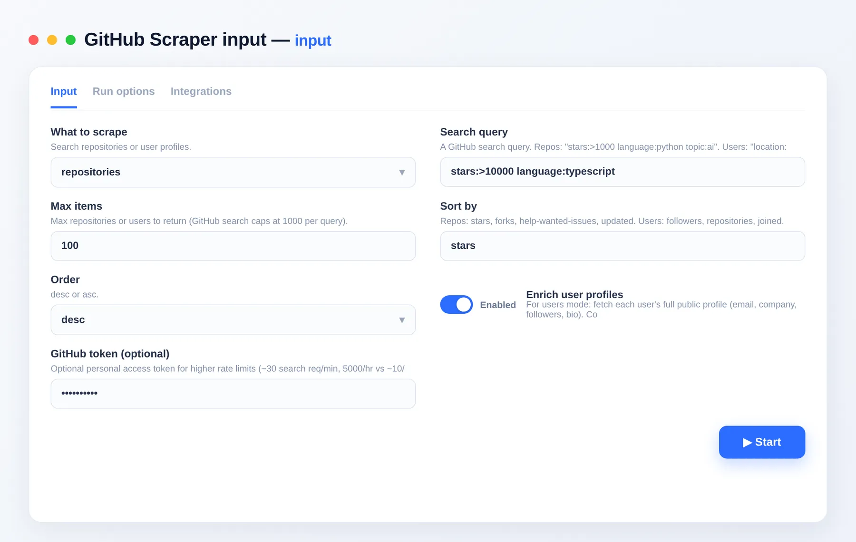
Task: Focus the Max items field
Action: [x=233, y=246]
